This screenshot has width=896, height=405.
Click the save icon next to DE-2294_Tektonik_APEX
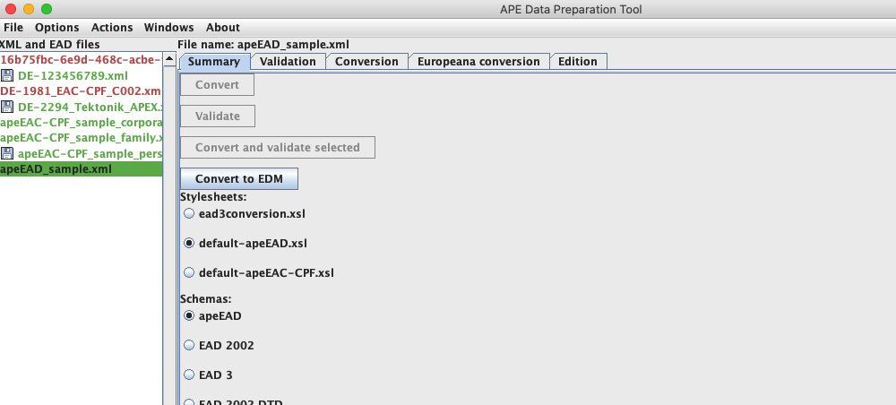(x=8, y=107)
